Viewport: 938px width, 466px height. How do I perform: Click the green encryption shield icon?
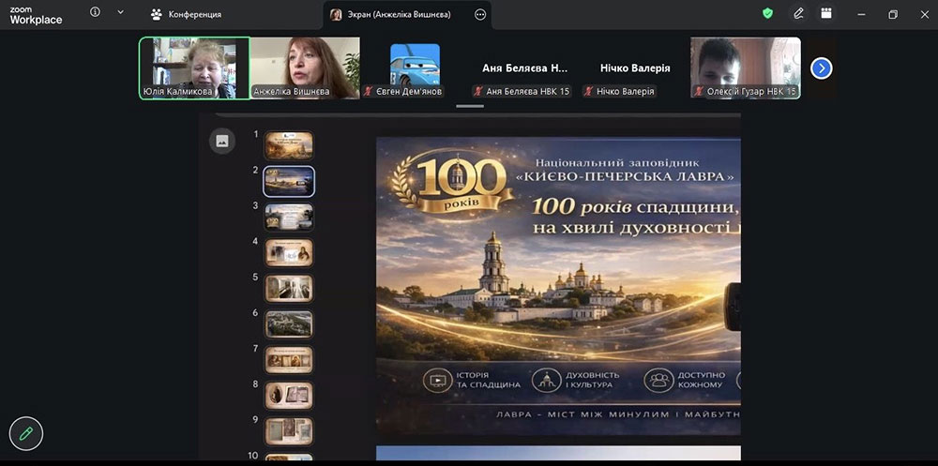pos(767,14)
